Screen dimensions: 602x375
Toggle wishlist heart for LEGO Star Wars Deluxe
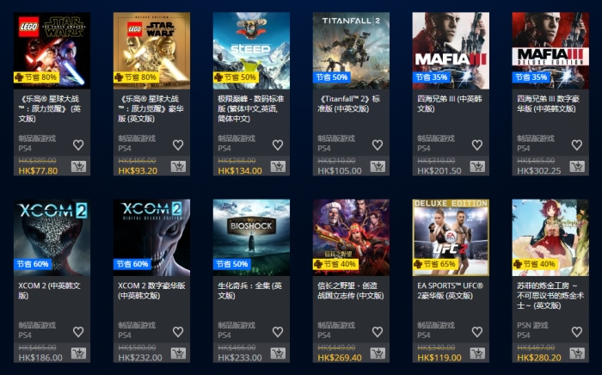coord(178,144)
